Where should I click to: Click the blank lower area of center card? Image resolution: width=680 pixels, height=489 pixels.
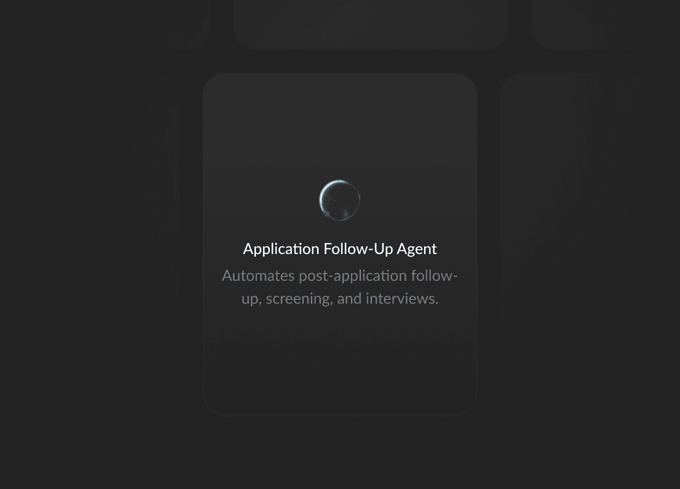point(340,363)
